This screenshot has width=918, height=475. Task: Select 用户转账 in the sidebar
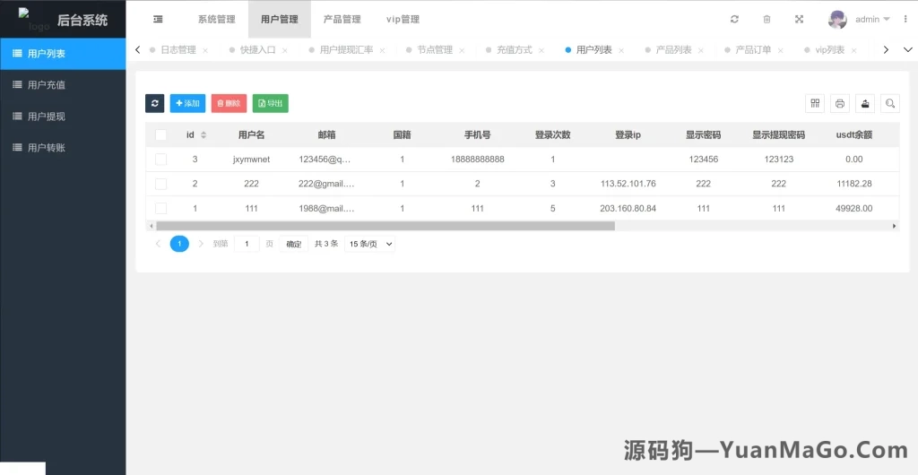coord(63,148)
